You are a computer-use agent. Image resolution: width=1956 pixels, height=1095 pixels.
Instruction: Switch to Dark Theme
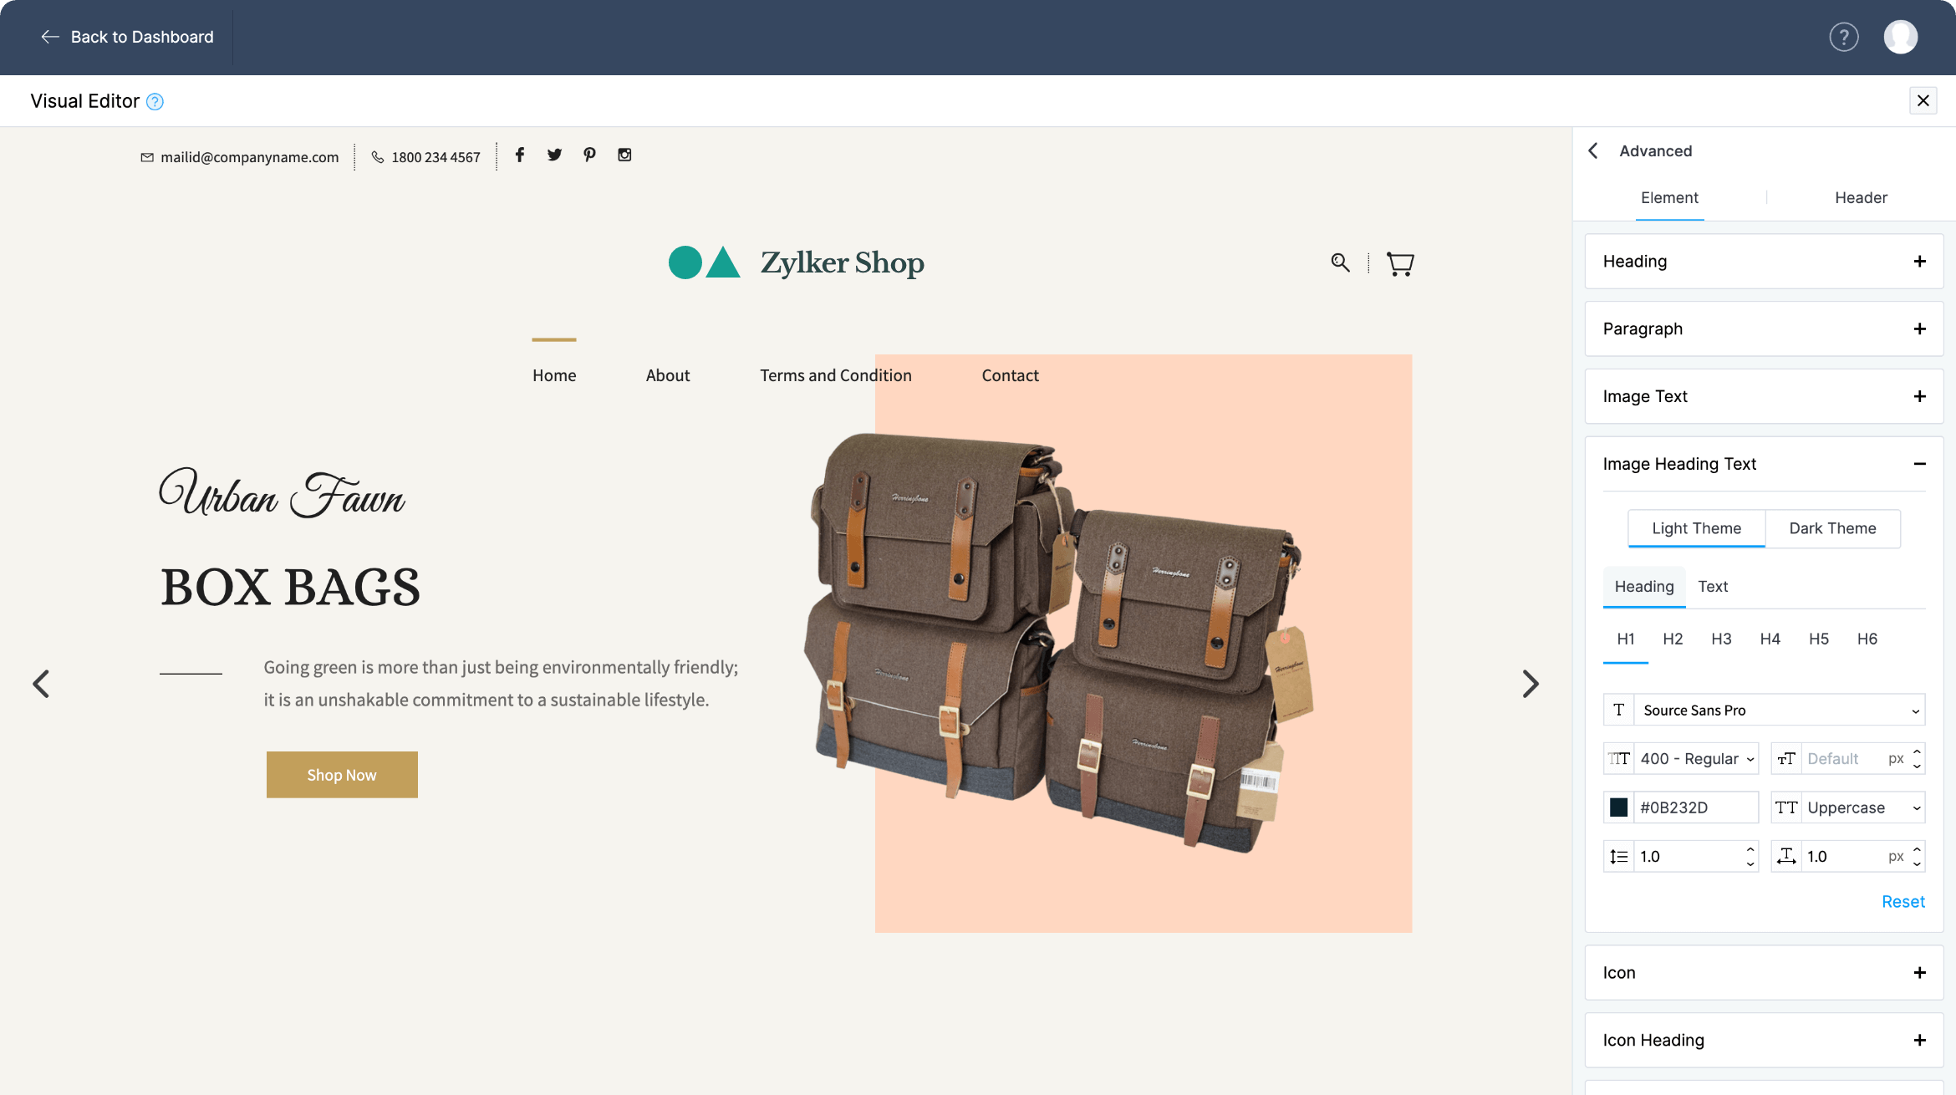(x=1832, y=528)
